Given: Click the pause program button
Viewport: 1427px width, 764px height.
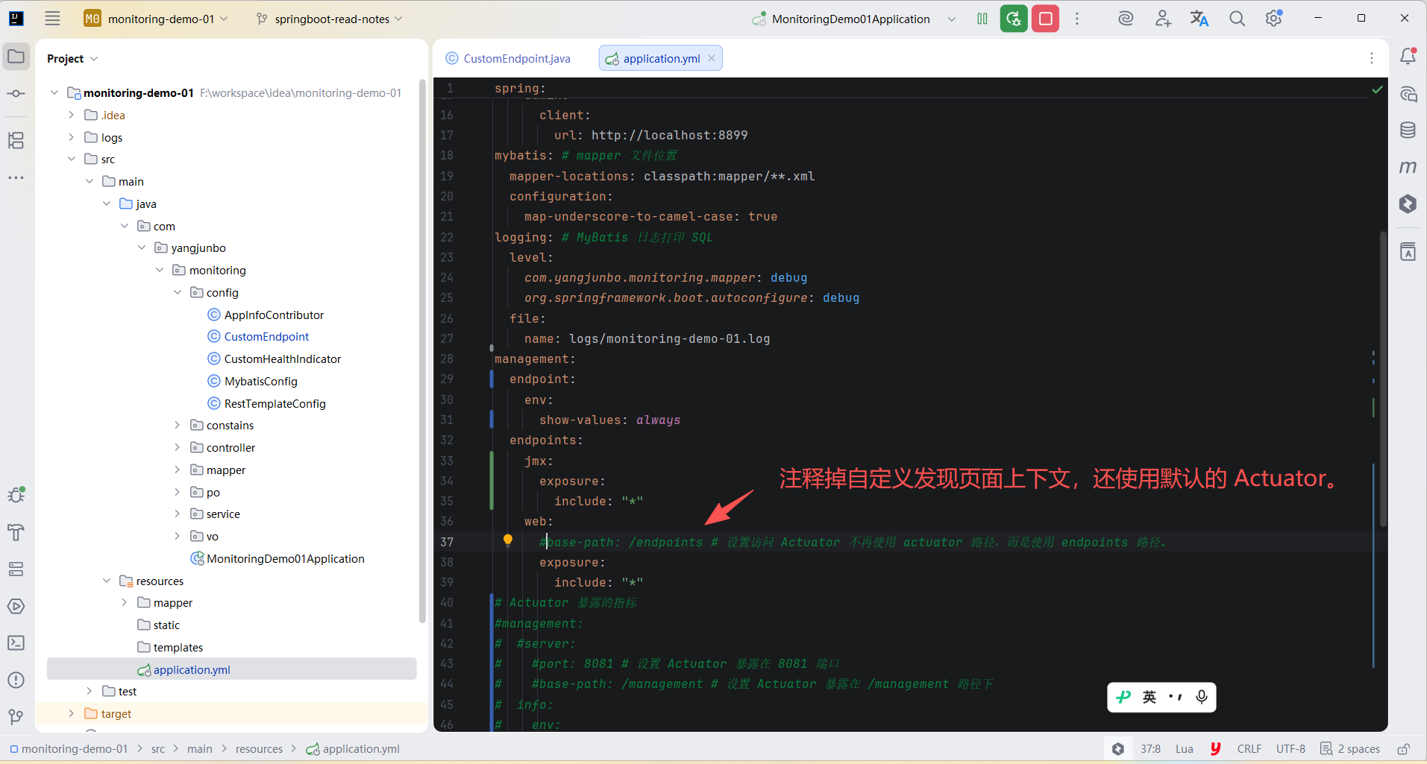Looking at the screenshot, I should [x=982, y=19].
